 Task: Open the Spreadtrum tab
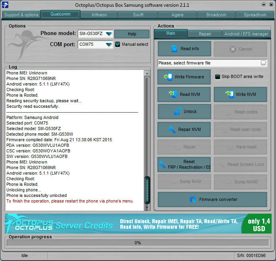click(255, 15)
